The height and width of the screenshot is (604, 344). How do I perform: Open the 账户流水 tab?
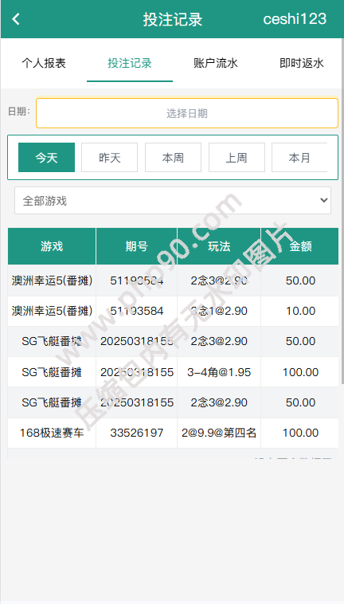coord(216,63)
